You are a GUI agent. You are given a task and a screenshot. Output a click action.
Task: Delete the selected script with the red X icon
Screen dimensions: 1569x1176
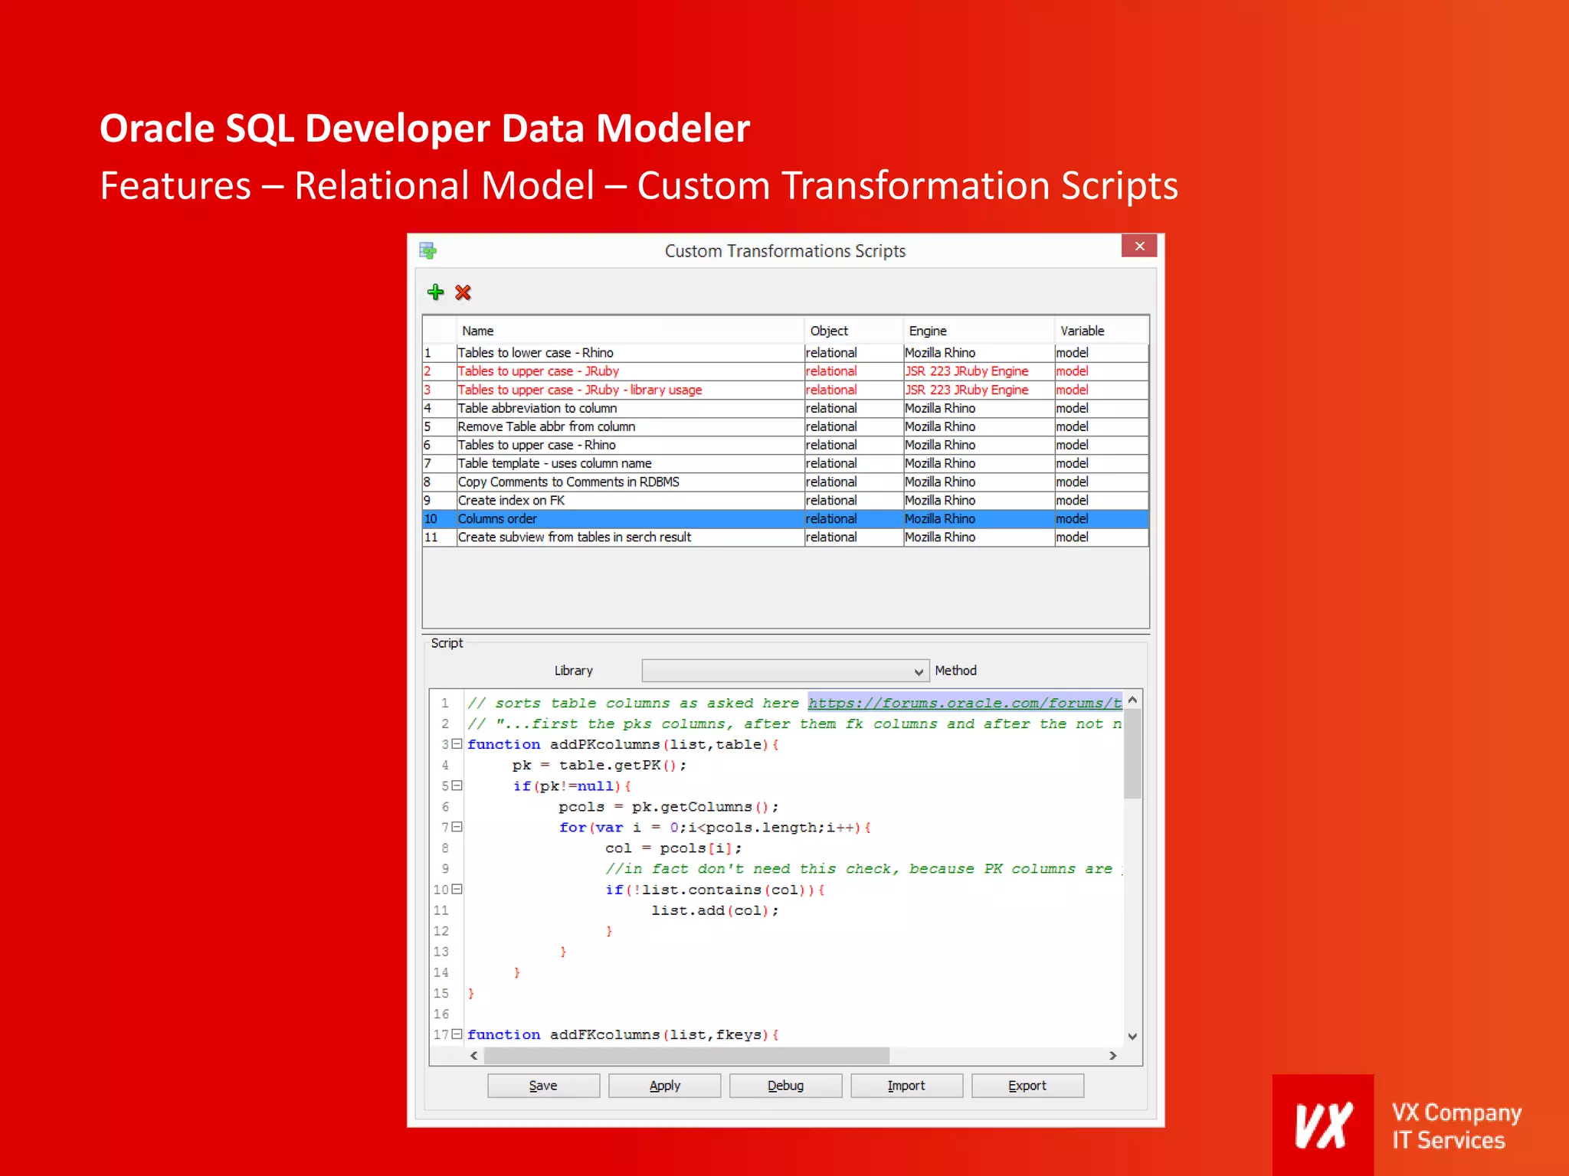pos(463,292)
